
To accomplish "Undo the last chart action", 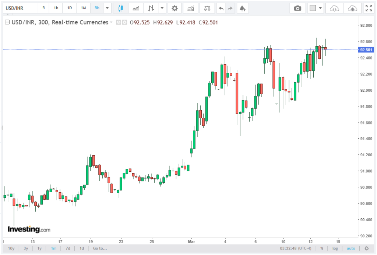I will 221,8.
